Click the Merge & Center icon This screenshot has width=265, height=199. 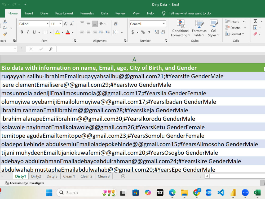(116, 32)
